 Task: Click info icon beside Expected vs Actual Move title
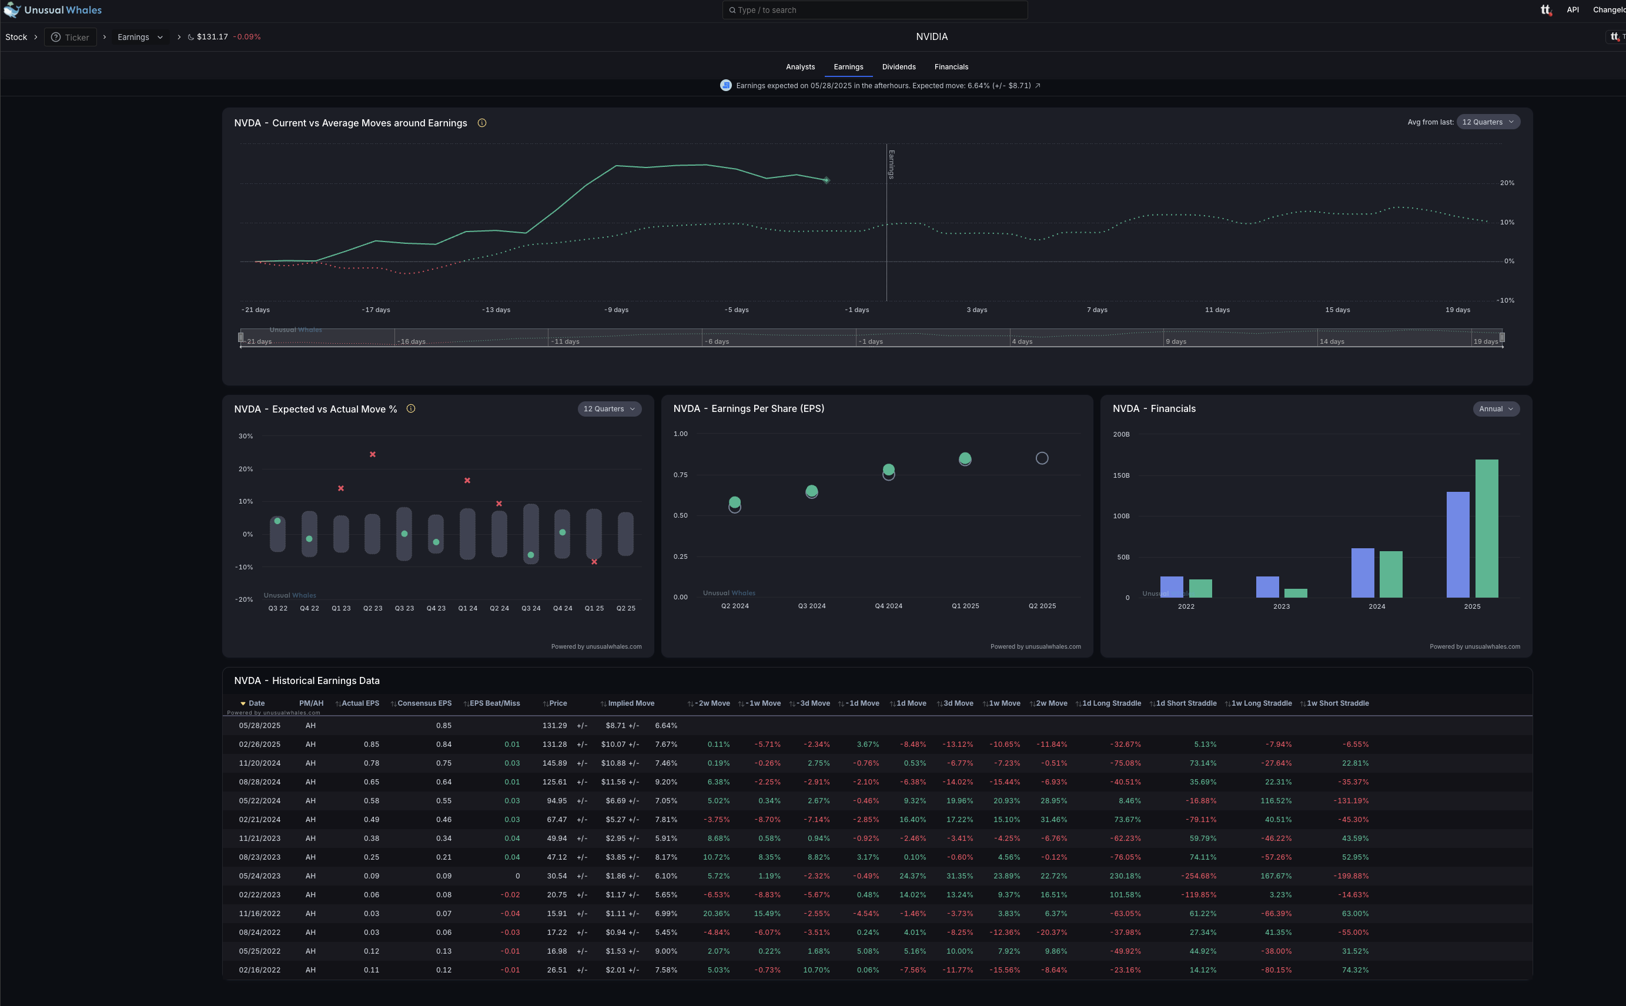(x=411, y=408)
